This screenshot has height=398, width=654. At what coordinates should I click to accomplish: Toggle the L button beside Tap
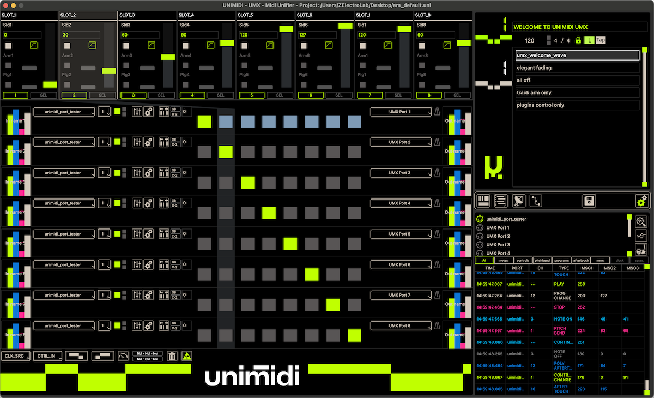point(589,40)
